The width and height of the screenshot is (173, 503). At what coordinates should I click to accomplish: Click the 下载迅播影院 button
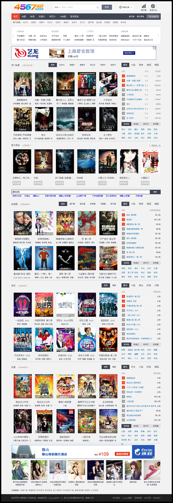point(153,17)
